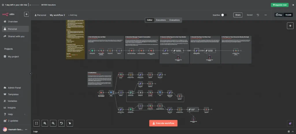Zoom in on the workflow canvas
The image size is (296, 134).
(x=45, y=123)
